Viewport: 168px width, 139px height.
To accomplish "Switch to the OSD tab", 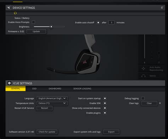I will pos(34,89).
